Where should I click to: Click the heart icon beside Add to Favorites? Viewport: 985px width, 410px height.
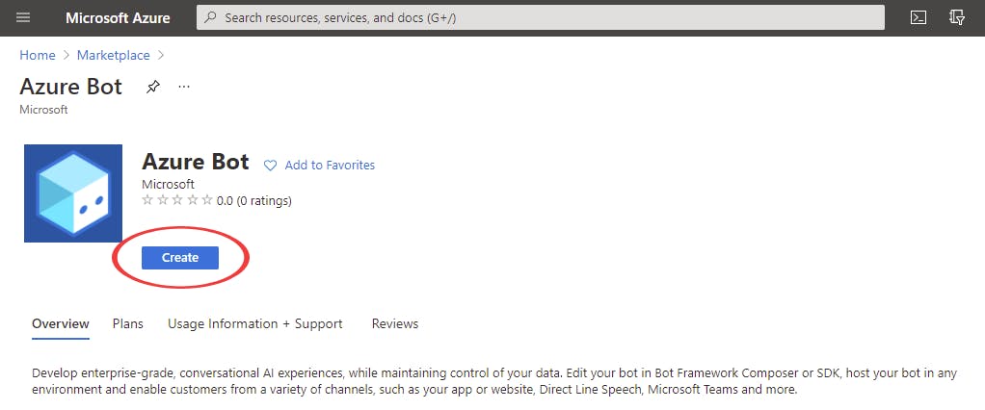coord(271,166)
